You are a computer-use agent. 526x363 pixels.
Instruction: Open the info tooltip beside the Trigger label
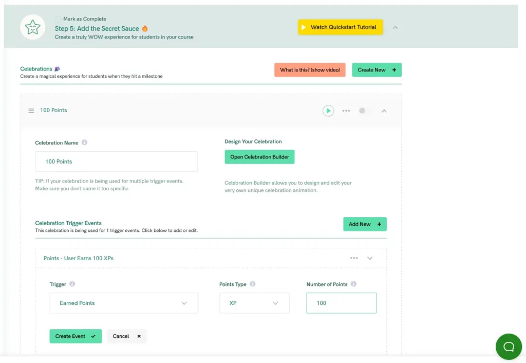tap(72, 284)
